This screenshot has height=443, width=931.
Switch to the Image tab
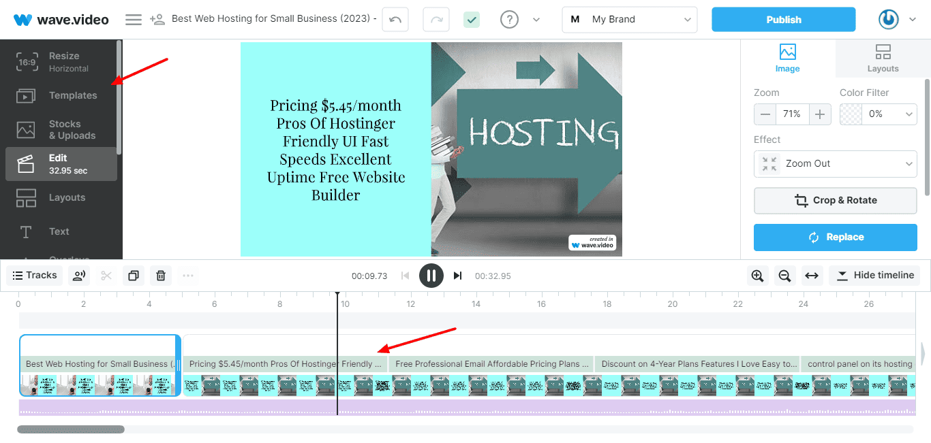[788, 59]
